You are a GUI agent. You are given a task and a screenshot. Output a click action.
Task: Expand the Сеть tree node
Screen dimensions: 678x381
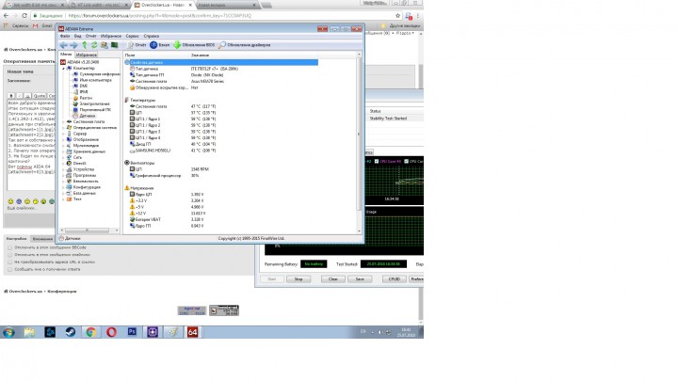63,158
